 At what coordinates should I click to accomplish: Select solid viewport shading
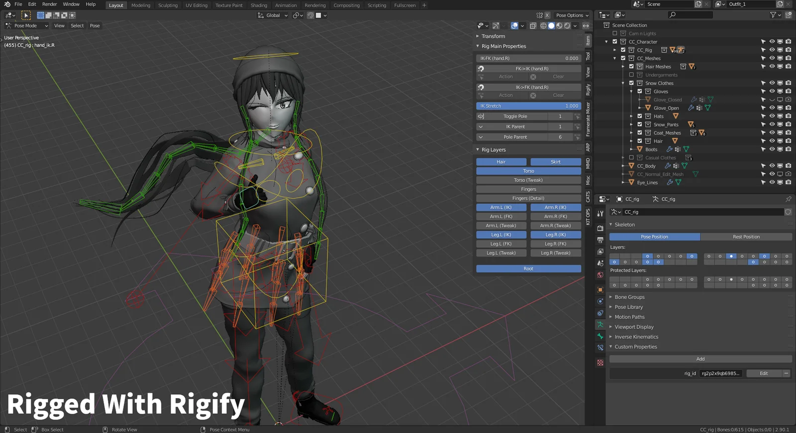(551, 26)
